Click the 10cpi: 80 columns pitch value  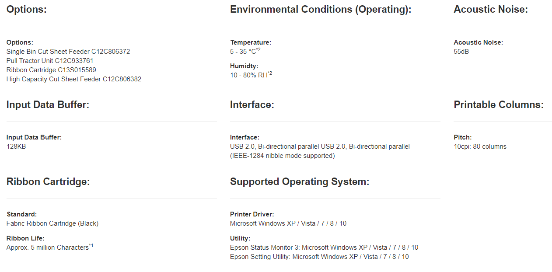[480, 146]
